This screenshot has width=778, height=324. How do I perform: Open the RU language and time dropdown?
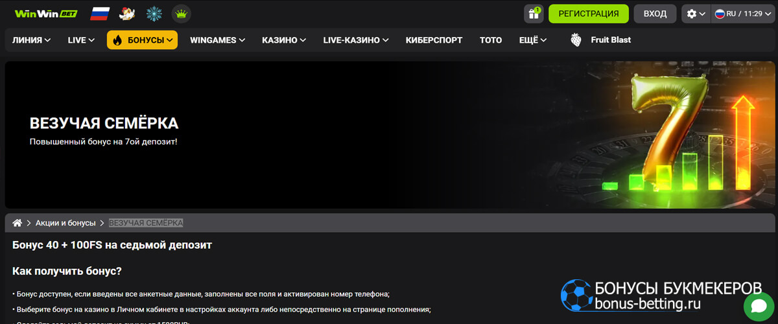click(742, 14)
